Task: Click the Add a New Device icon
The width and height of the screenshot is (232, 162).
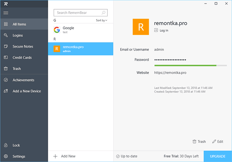Action: tap(6, 91)
